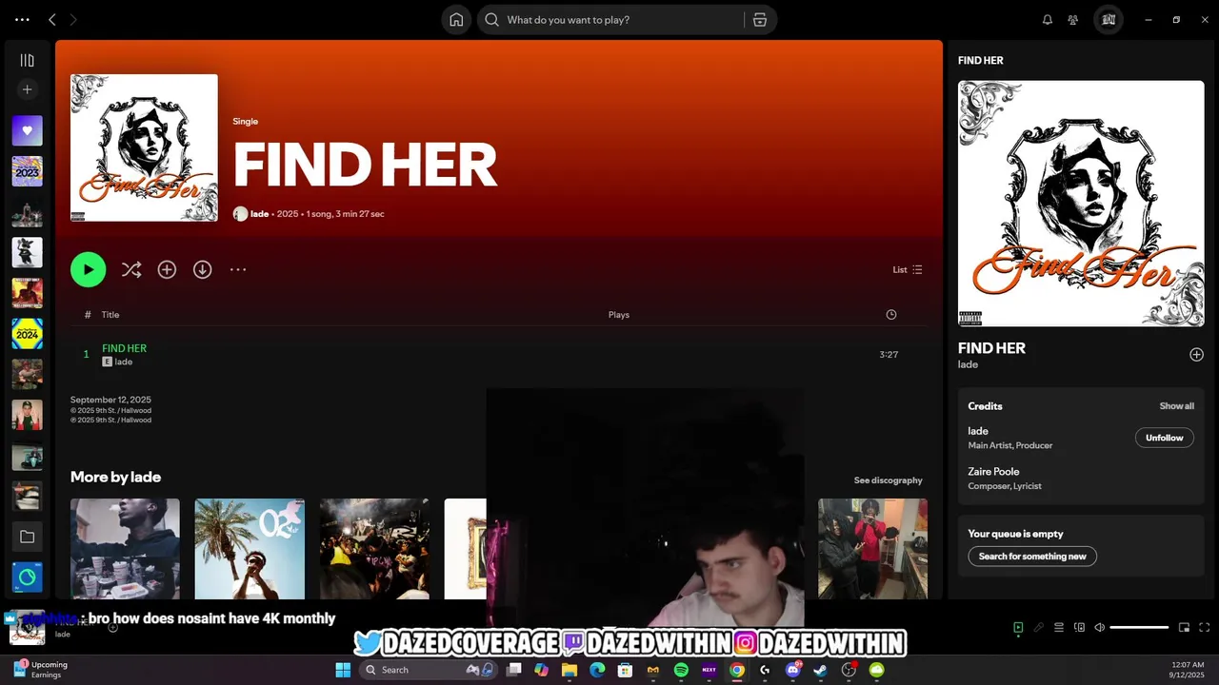Open the Your Top Songs 2024 playlist
Screen dimensions: 1219x685
27,334
